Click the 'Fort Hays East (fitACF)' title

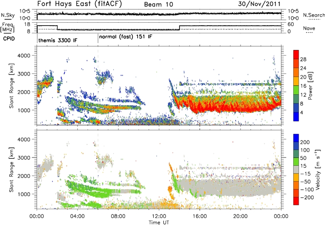click(79, 4)
